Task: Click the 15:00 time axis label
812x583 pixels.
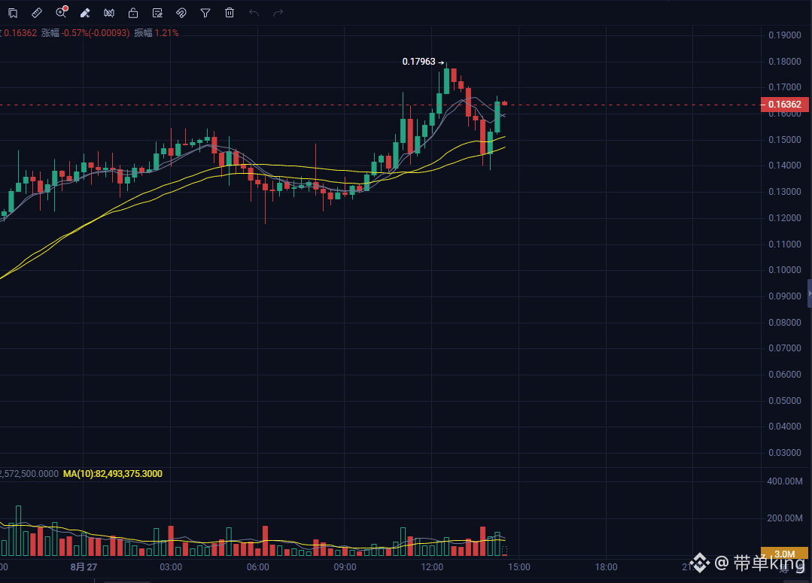Action: (x=519, y=567)
